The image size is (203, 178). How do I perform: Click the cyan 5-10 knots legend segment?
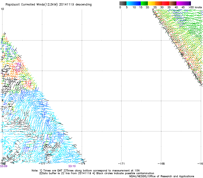pyautogui.click(x=130, y=3)
